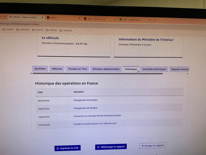Close the Suivi - Google Sheets tab

pos(150,20)
